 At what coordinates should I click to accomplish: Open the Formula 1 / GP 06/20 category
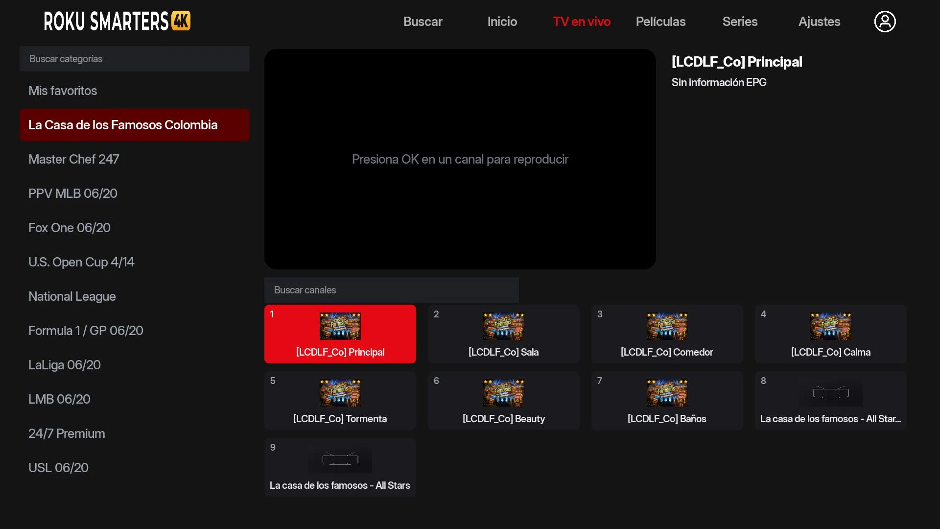pyautogui.click(x=135, y=331)
